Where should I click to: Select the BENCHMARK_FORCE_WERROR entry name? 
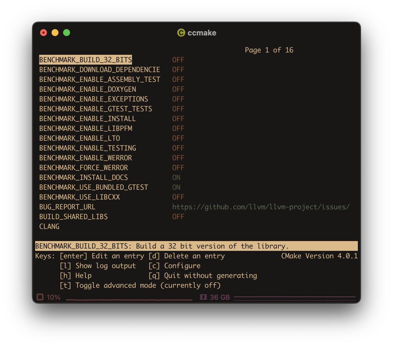tap(84, 168)
